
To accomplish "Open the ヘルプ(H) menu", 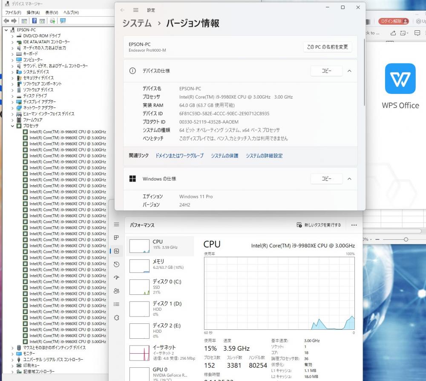I will [x=71, y=12].
